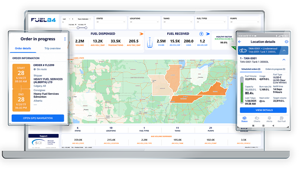The width and height of the screenshot is (306, 171).
Task: Click the blue arrow beside Fuel Received
Action: [208, 34]
